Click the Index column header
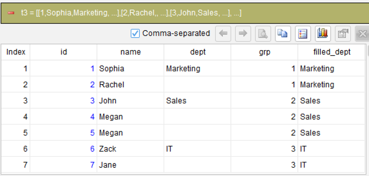Screen dimensions: 369x176 (16, 52)
